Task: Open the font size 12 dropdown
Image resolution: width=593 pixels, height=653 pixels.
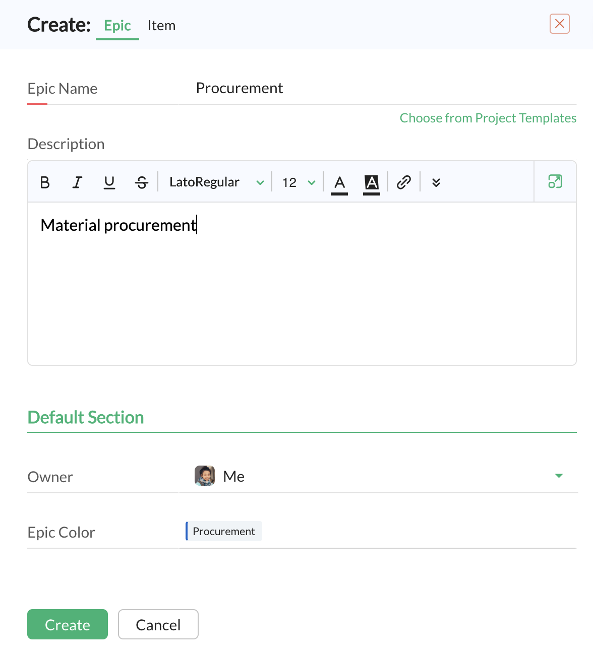Action: (x=299, y=182)
